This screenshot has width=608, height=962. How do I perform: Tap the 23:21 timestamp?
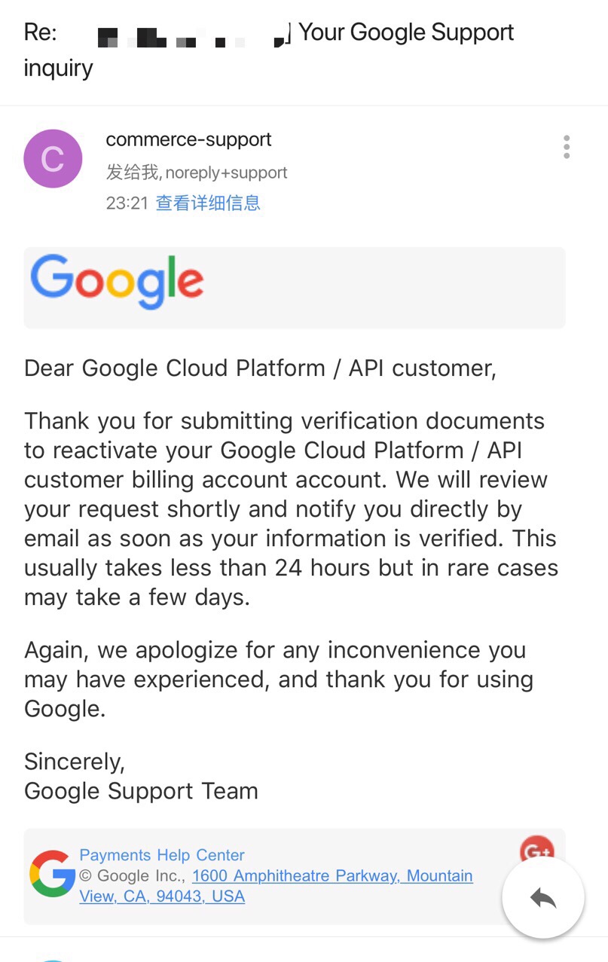coord(127,203)
